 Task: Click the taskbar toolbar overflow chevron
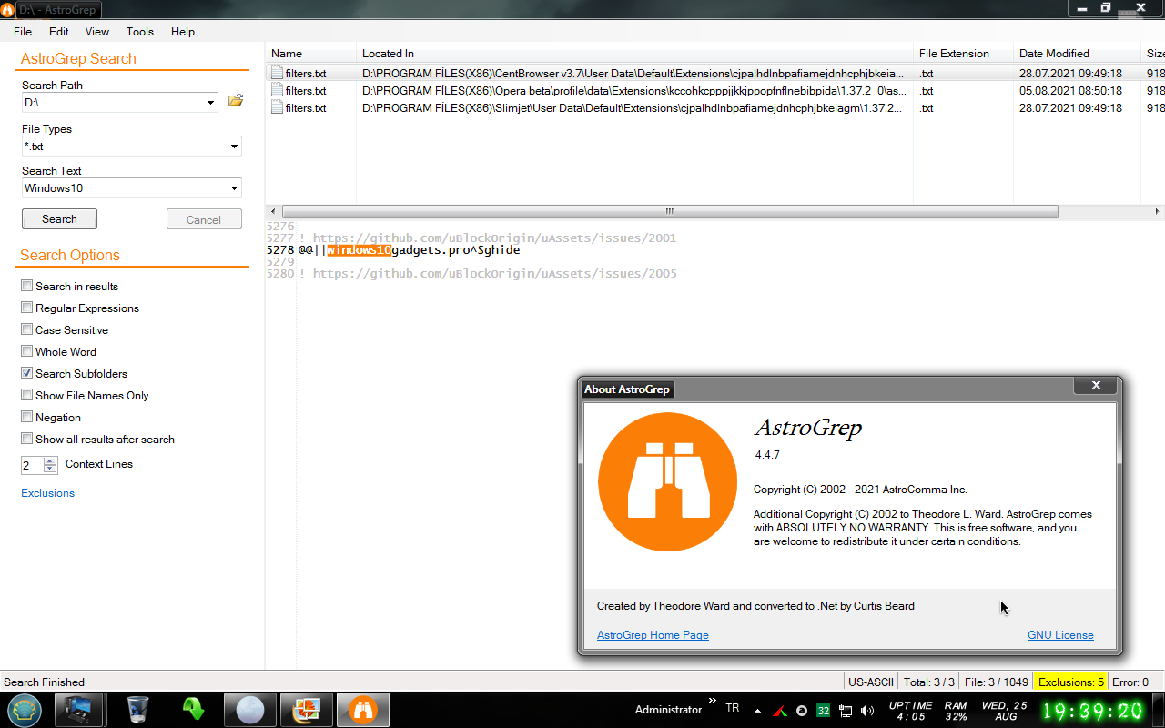[x=712, y=703]
